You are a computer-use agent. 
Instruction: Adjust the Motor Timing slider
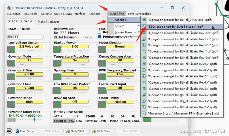pyautogui.click(x=121, y=106)
